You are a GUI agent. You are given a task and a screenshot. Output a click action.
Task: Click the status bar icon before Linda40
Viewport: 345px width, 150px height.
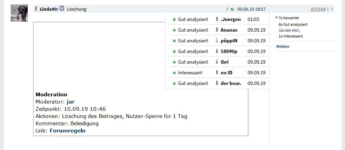click(x=36, y=9)
